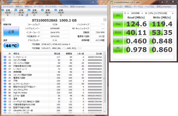This screenshot has height=116, width=178.
Task: Select drive J: status icon
Action: pyautogui.click(x=56, y=10)
